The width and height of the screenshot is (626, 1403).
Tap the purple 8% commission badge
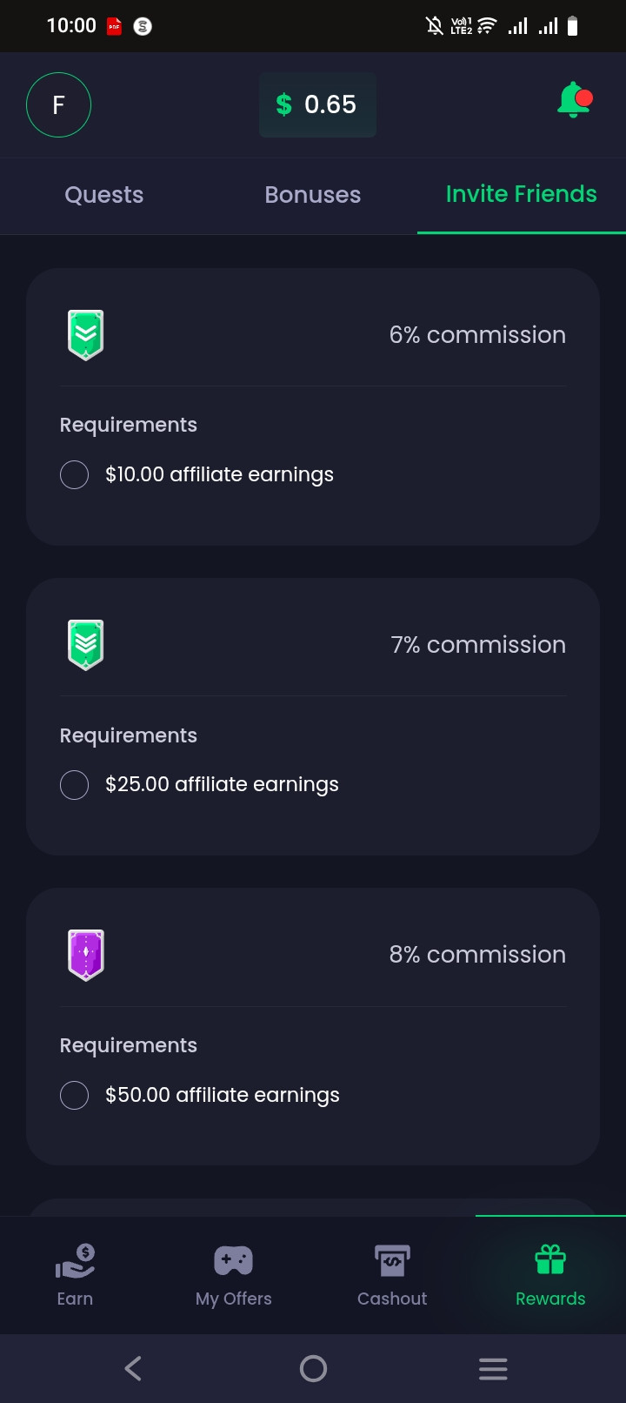pyautogui.click(x=86, y=955)
